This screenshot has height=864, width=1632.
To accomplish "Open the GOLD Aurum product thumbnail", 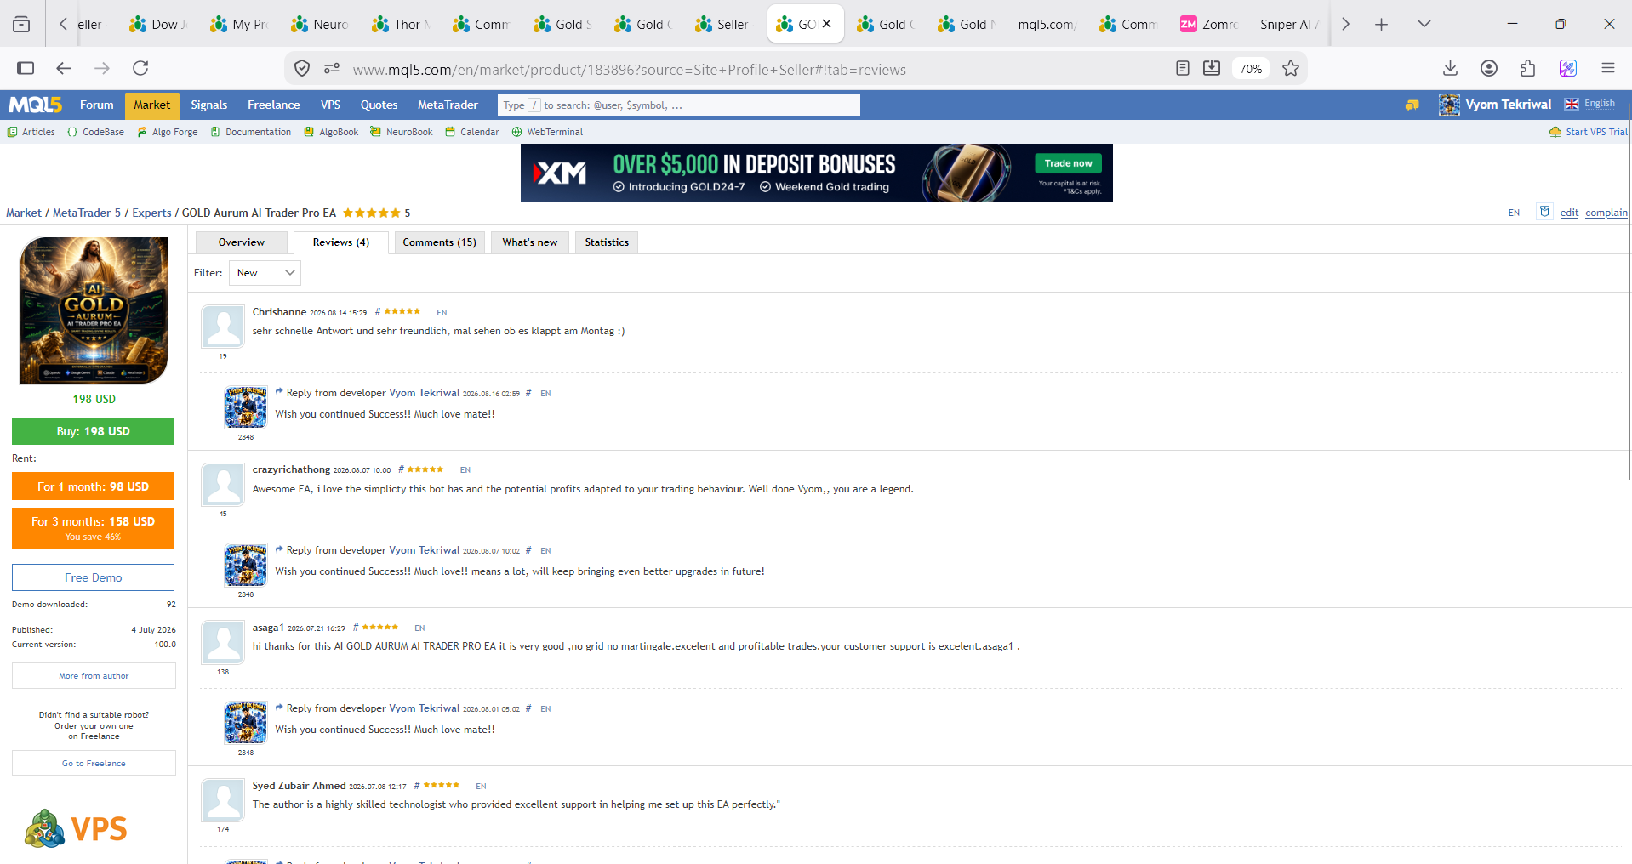I will click(94, 310).
